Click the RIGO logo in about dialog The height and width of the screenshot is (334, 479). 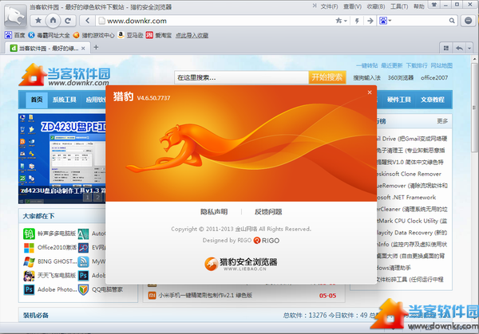click(267, 241)
